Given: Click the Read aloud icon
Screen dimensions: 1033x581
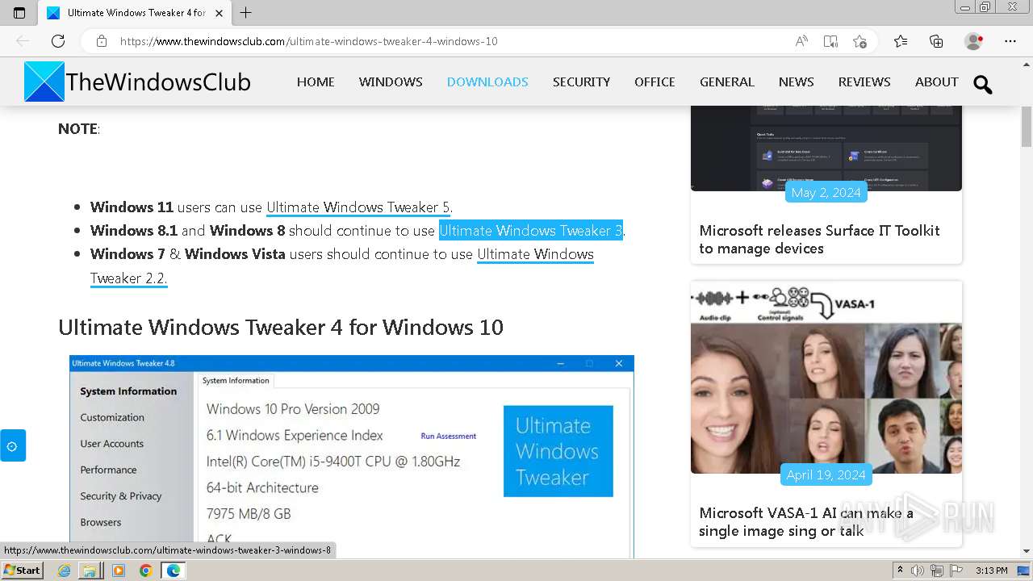Looking at the screenshot, I should (x=801, y=41).
